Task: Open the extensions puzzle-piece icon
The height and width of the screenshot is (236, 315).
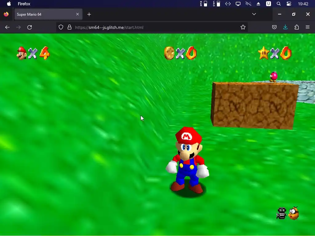Action: point(297,27)
